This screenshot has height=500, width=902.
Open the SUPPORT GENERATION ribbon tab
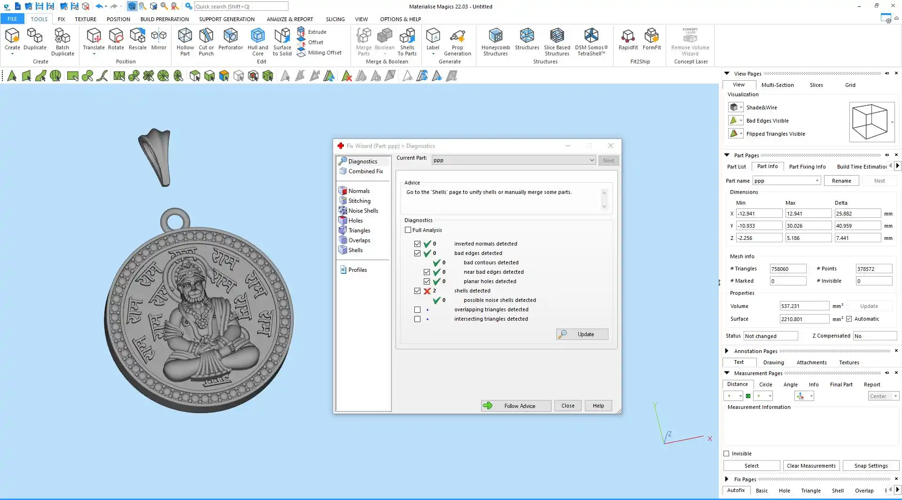tap(226, 19)
